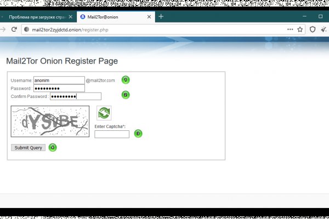This screenshot has width=329, height=219.
Task: Click the captcha image
Action: pyautogui.click(x=50, y=122)
